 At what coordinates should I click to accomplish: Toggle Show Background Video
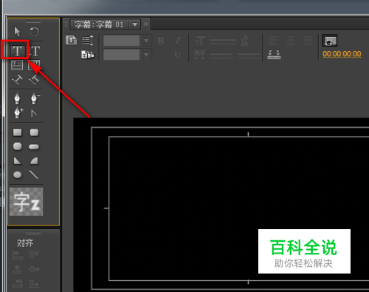(x=330, y=41)
